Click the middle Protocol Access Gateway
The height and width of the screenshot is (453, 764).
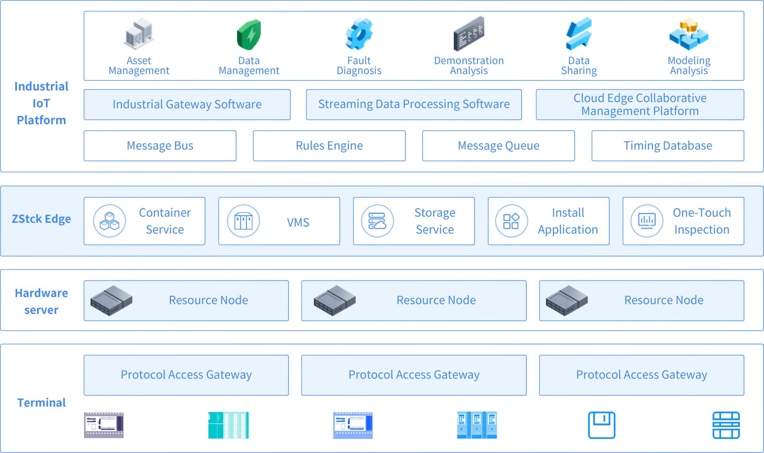click(414, 375)
